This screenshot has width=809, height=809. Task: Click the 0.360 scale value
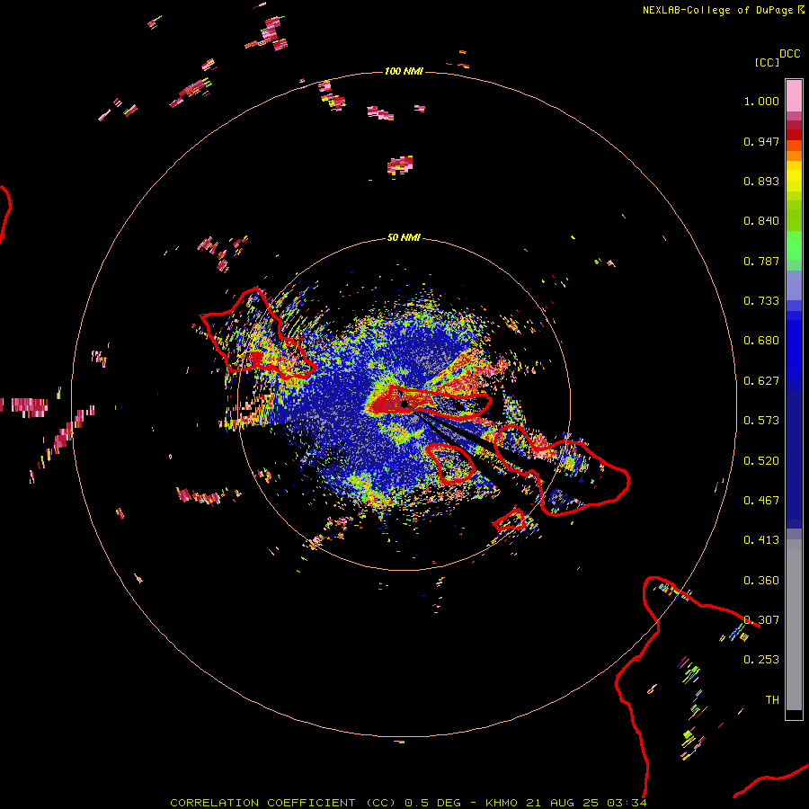(x=761, y=581)
